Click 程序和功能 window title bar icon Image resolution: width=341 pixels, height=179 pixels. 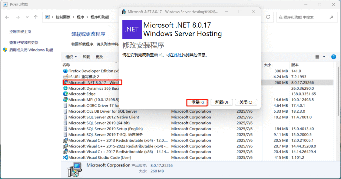click(x=5, y=4)
